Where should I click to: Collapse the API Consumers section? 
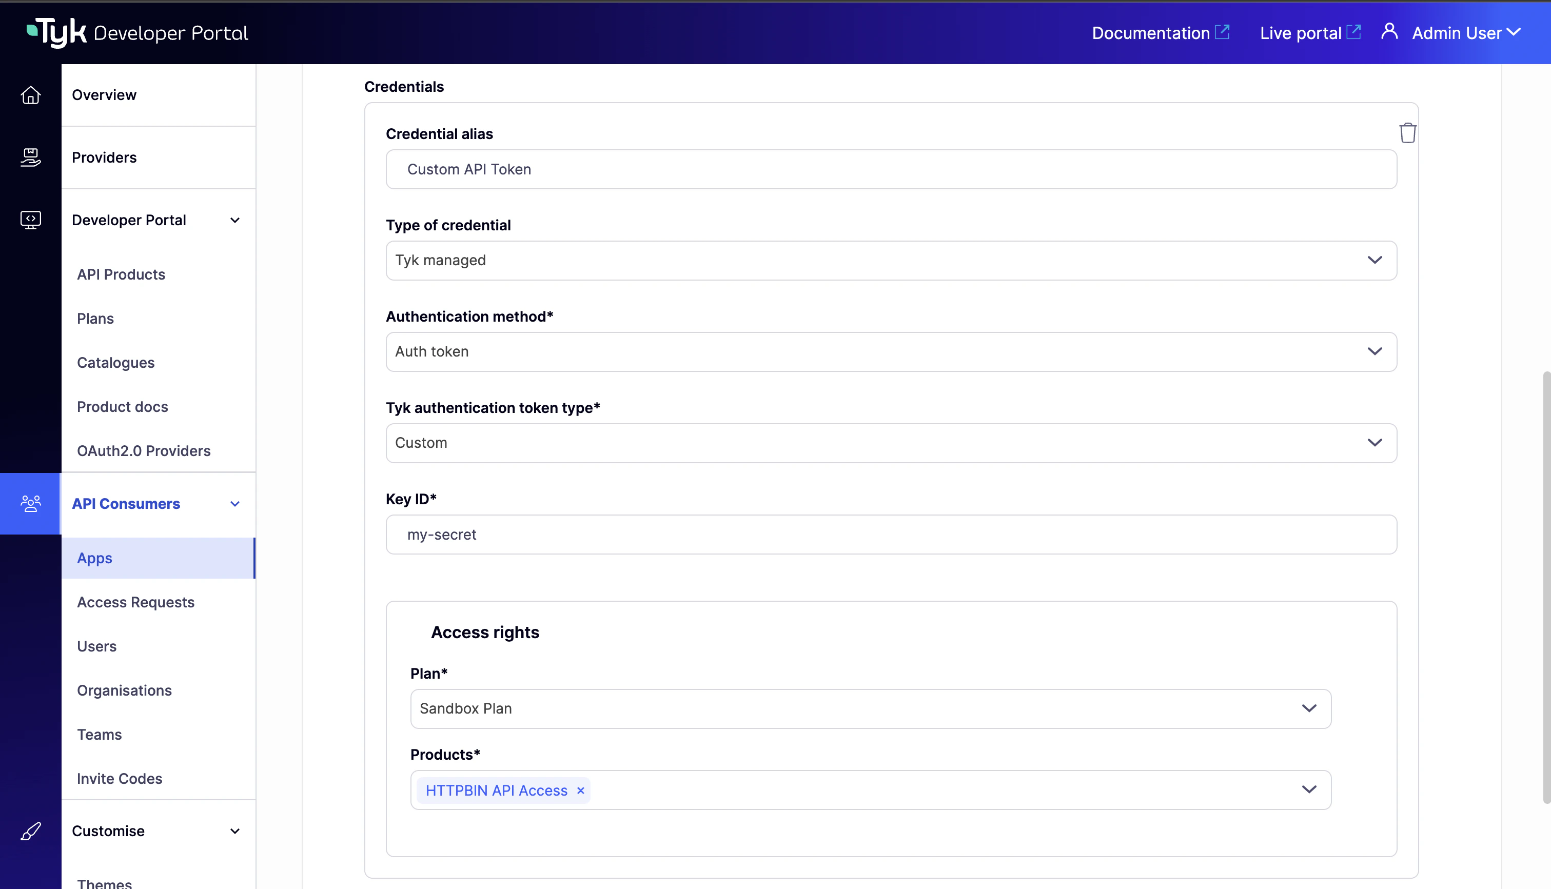tap(235, 504)
